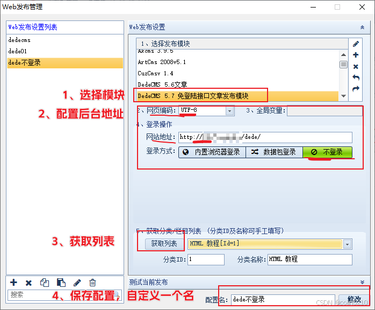
Task: Click the 搜索 search box
Action: pos(65,295)
